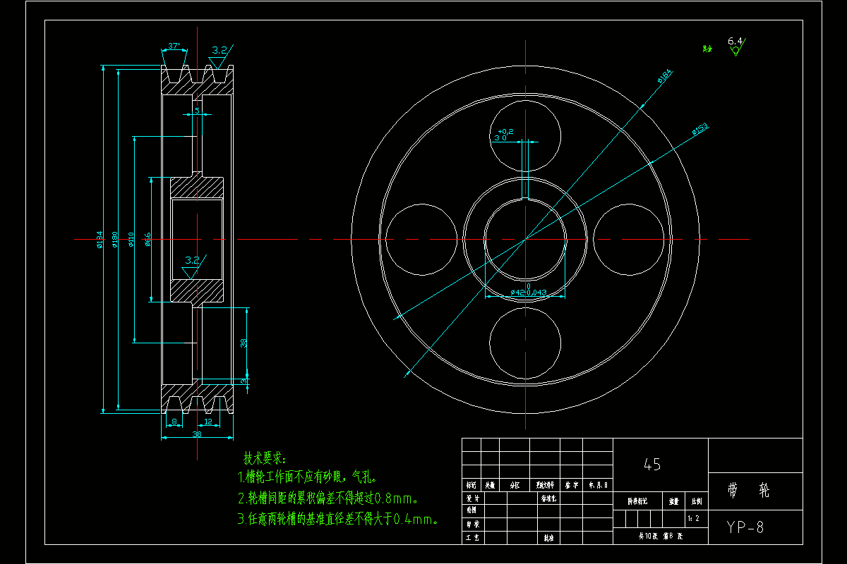Viewport: 847px width, 564px height.
Task: Click the 阶段标记 cell in the title block
Action: (x=637, y=501)
